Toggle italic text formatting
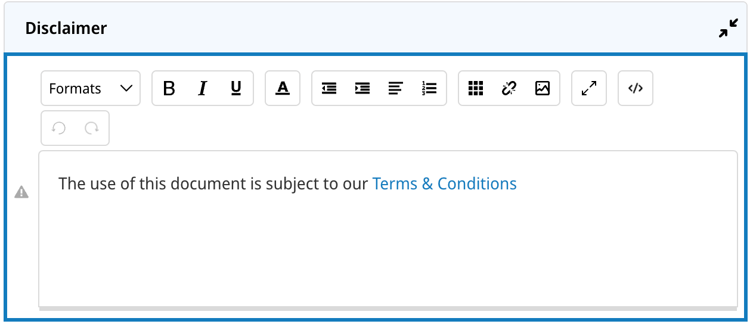This screenshot has height=324, width=750. [203, 89]
